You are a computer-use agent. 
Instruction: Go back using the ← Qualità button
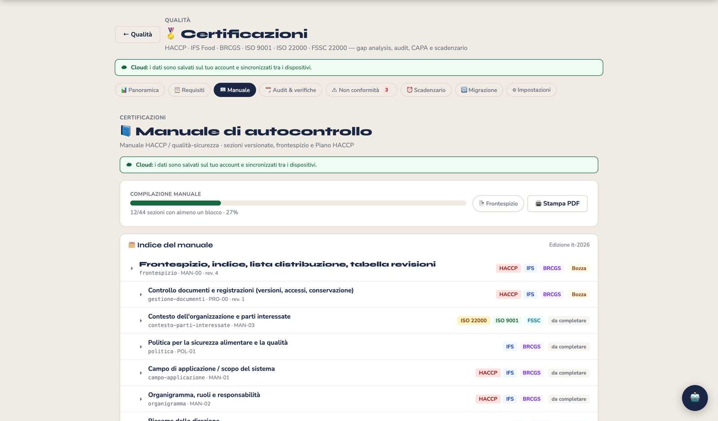click(x=137, y=35)
